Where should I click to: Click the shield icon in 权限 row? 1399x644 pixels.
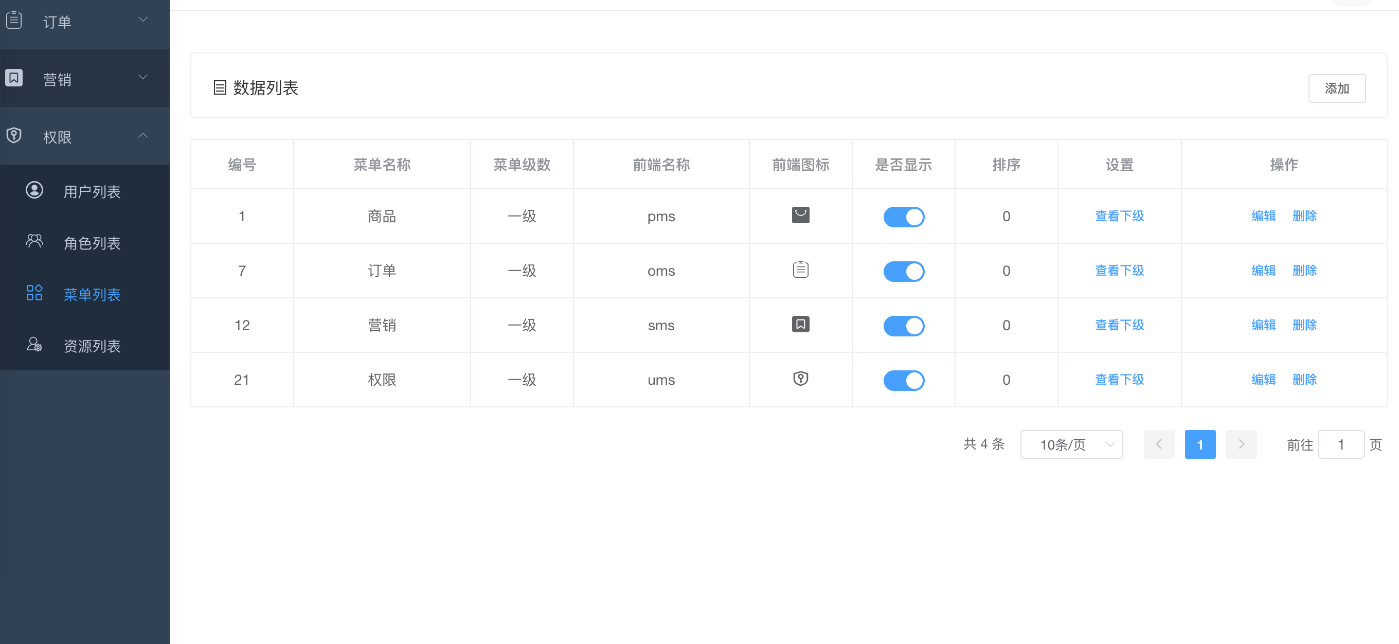point(800,379)
